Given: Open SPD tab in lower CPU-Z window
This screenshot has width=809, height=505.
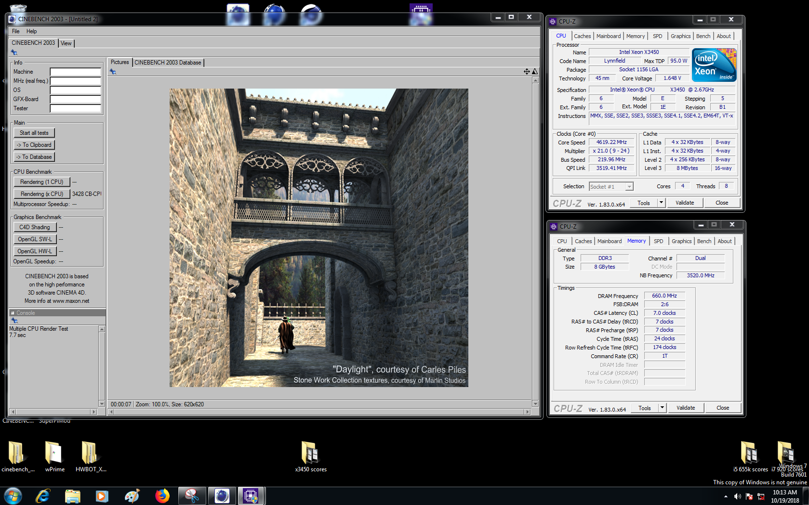Looking at the screenshot, I should point(658,241).
